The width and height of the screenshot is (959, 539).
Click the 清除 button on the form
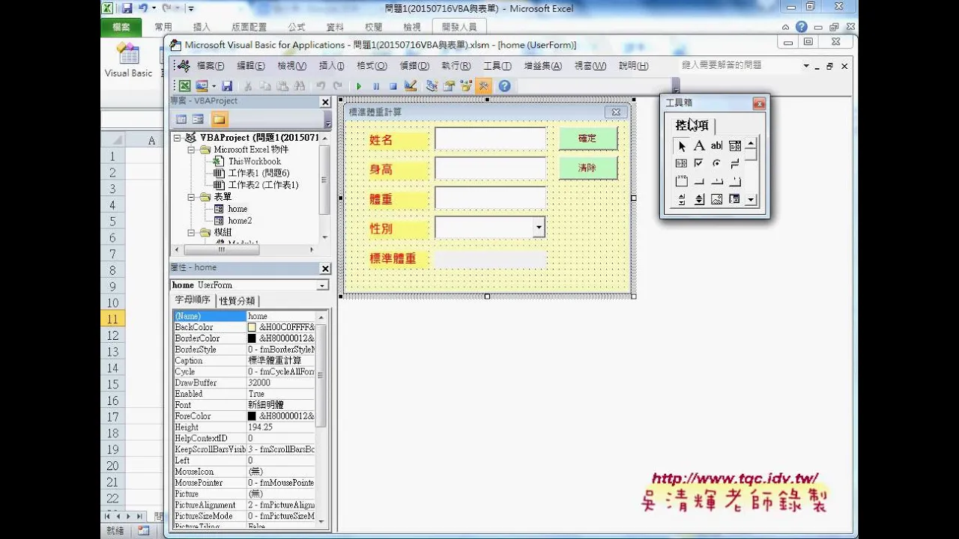tap(588, 168)
